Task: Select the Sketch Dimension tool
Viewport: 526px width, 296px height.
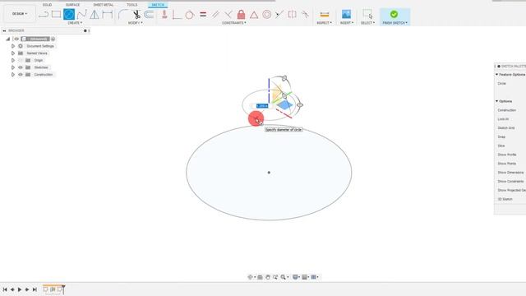Action: (108, 15)
